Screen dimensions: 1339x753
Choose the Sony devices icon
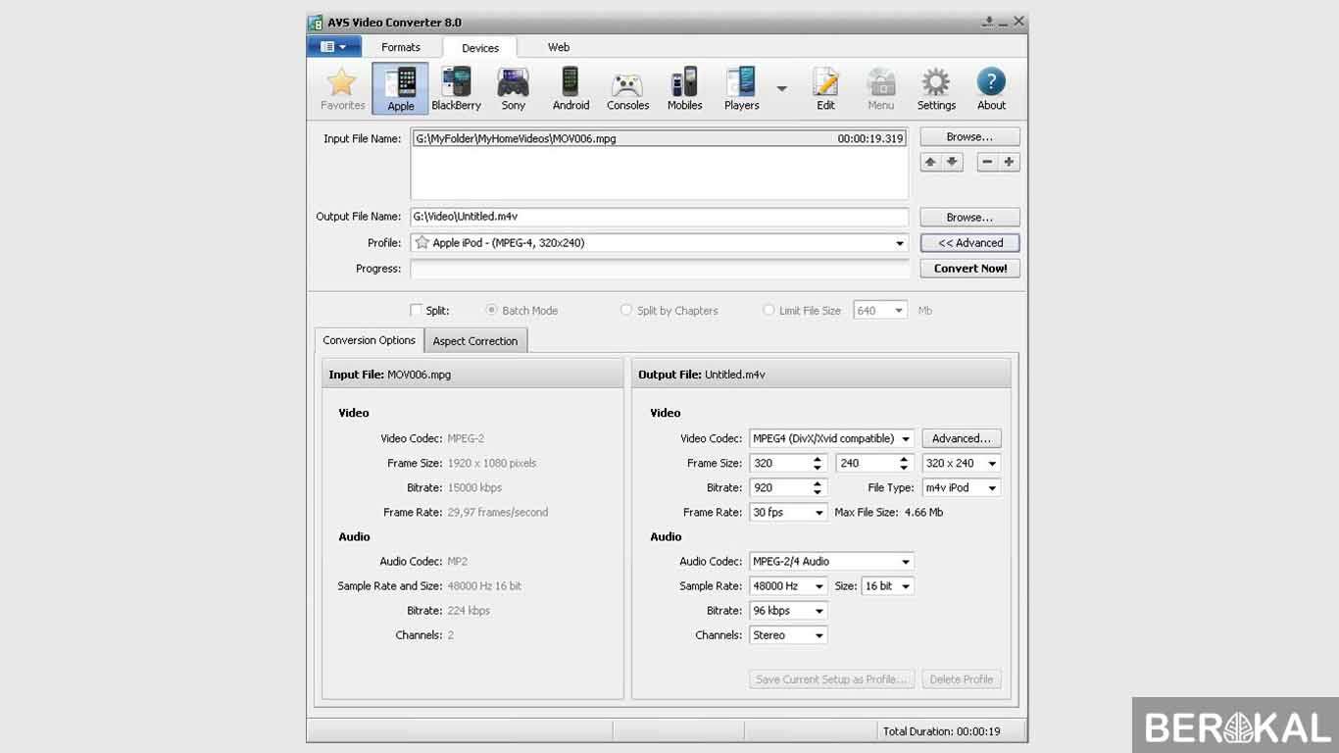(514, 89)
